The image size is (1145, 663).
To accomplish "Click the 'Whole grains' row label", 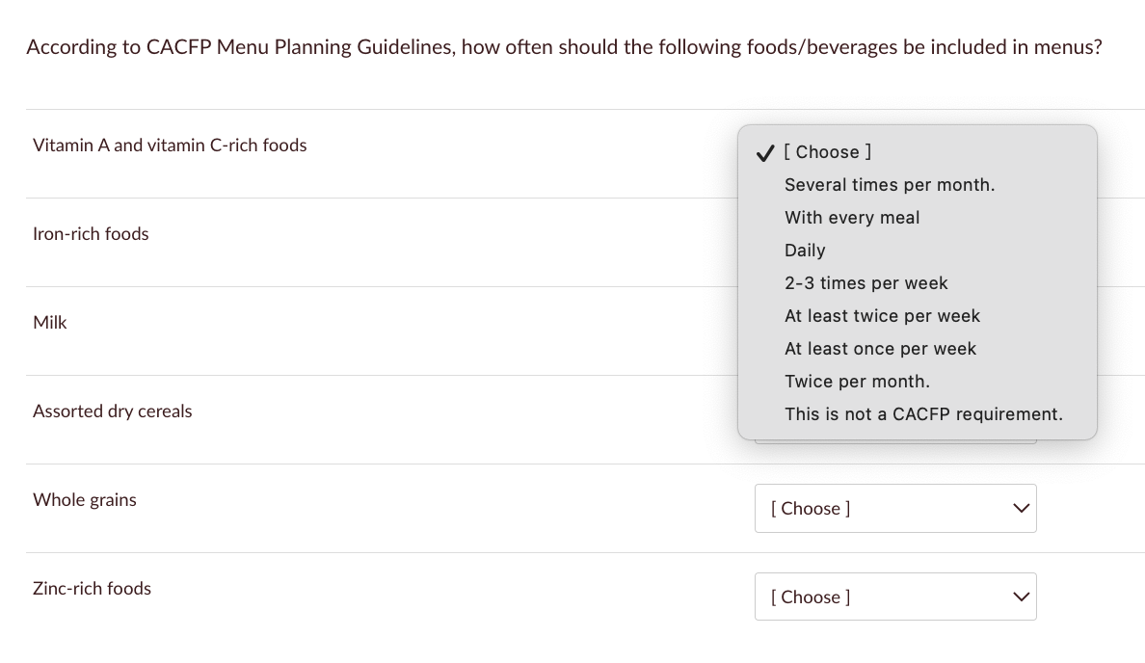I will [85, 500].
